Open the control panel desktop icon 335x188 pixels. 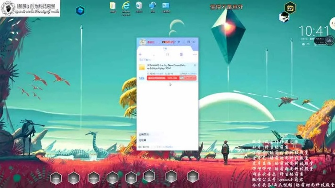pyautogui.click(x=166, y=6)
